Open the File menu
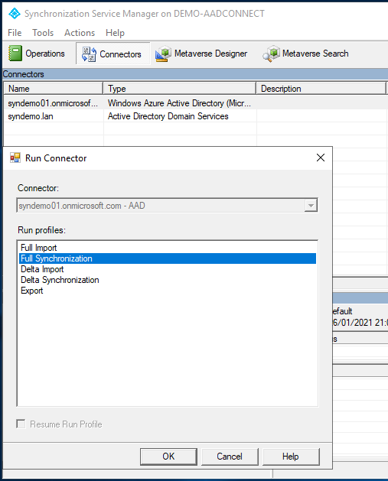Viewport: 388px width, 481px height. pos(15,33)
